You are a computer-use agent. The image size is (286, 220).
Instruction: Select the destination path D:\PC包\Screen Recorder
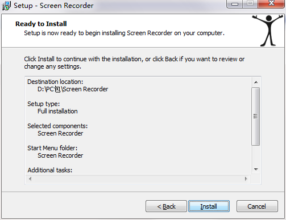click(x=73, y=89)
